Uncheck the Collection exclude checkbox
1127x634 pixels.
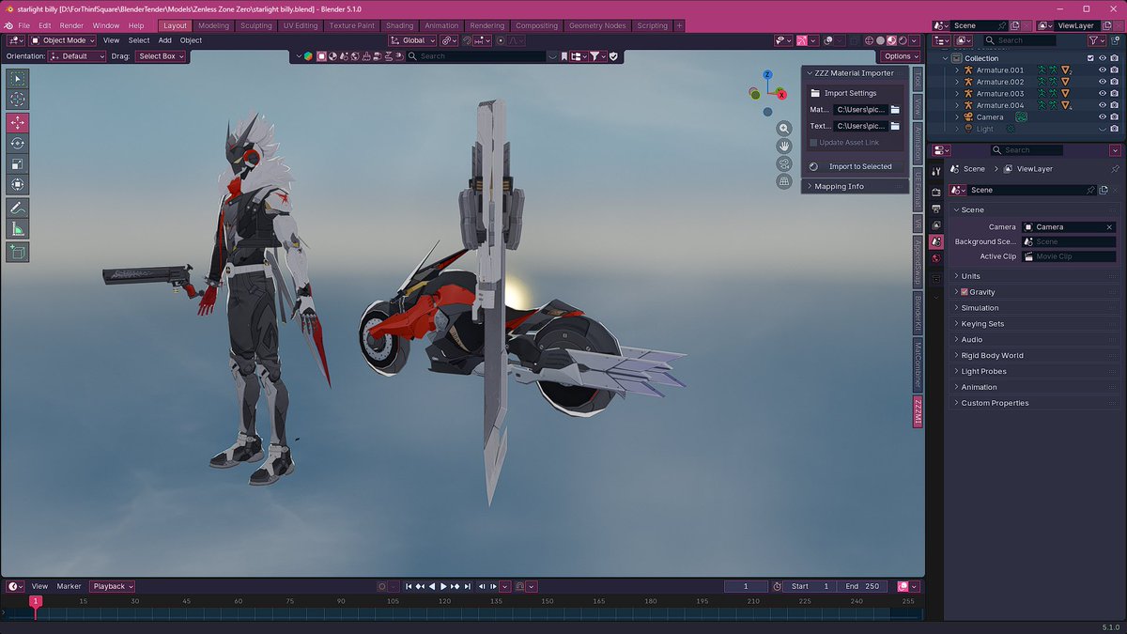tap(1090, 58)
